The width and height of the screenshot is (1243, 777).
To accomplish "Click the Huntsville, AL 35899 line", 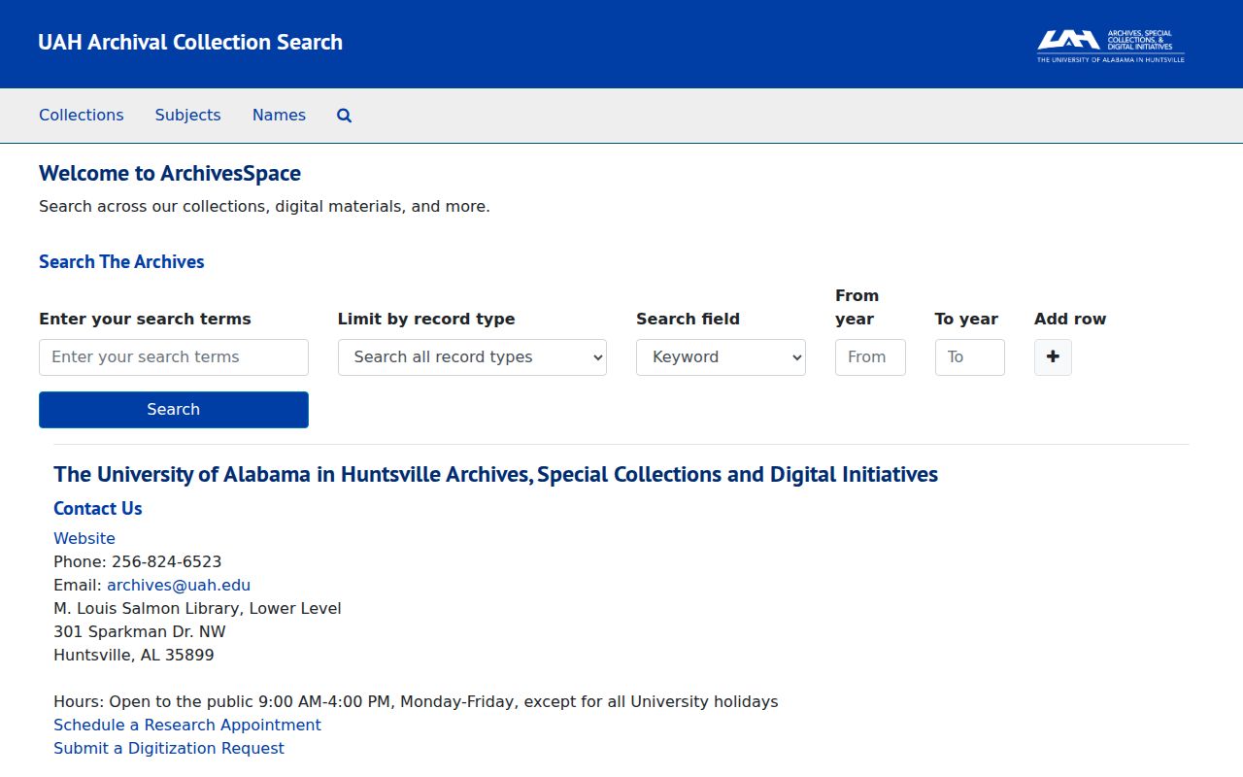I will (x=134, y=655).
